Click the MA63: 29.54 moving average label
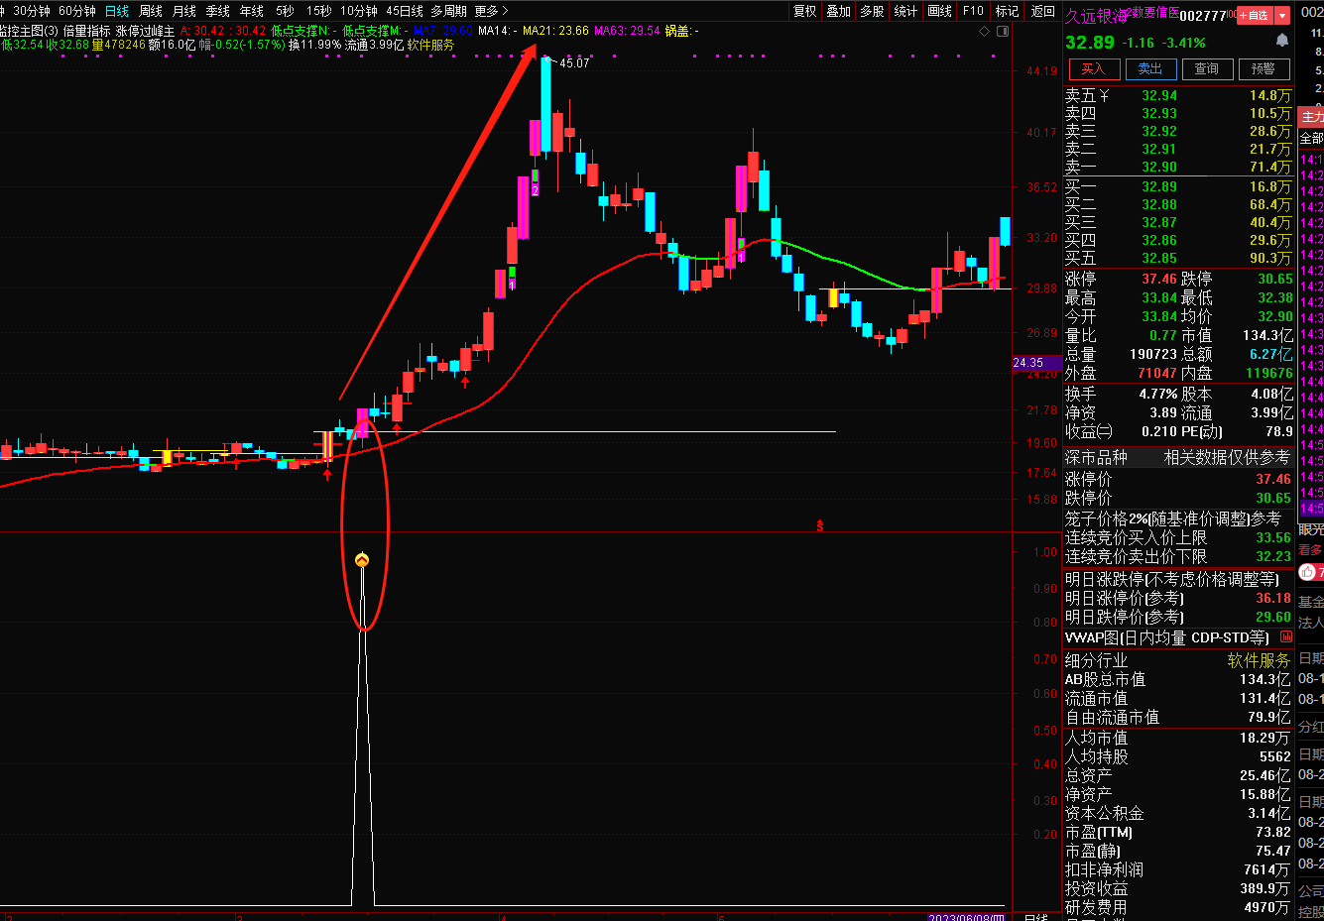The height and width of the screenshot is (921, 1324). pos(627,31)
